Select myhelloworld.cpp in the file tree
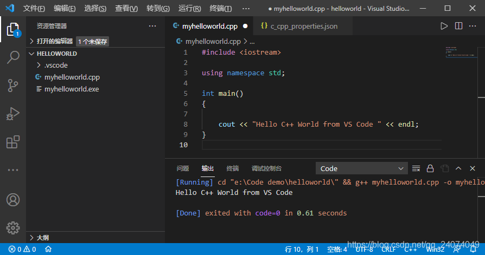 (x=97, y=77)
